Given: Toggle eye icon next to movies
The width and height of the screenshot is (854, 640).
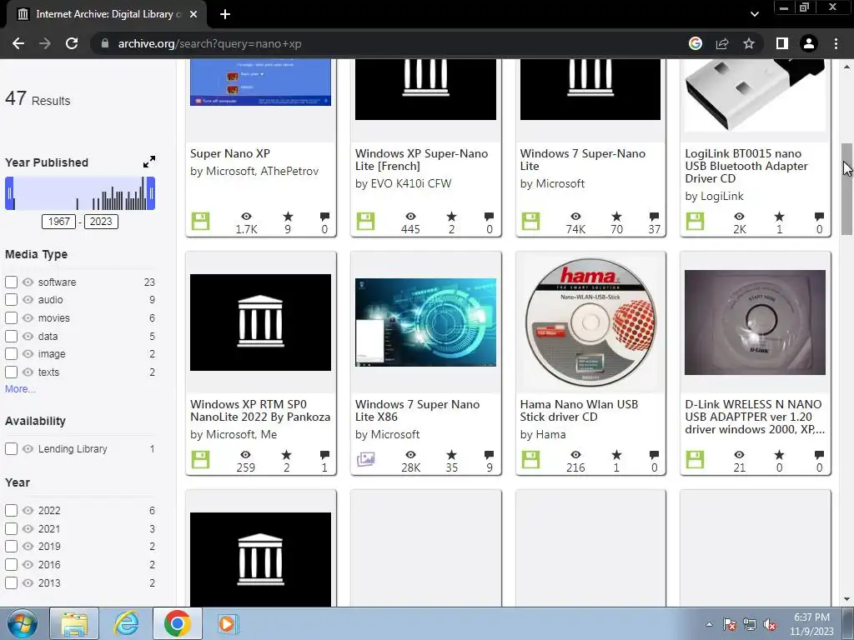Looking at the screenshot, I should pos(28,317).
